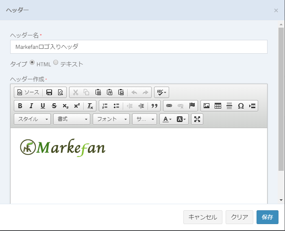Click the キャンセル button
The width and height of the screenshot is (285, 231).
click(x=202, y=217)
